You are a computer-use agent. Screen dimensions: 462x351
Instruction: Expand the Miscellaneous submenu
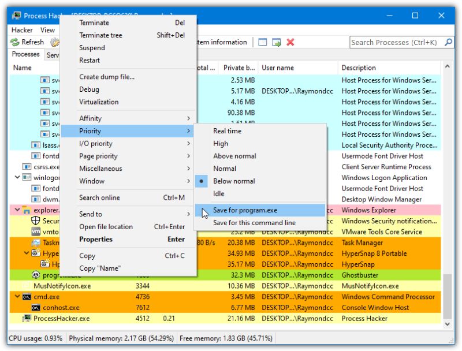(128, 169)
